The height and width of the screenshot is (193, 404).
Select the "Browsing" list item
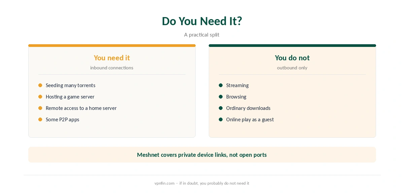[236, 97]
